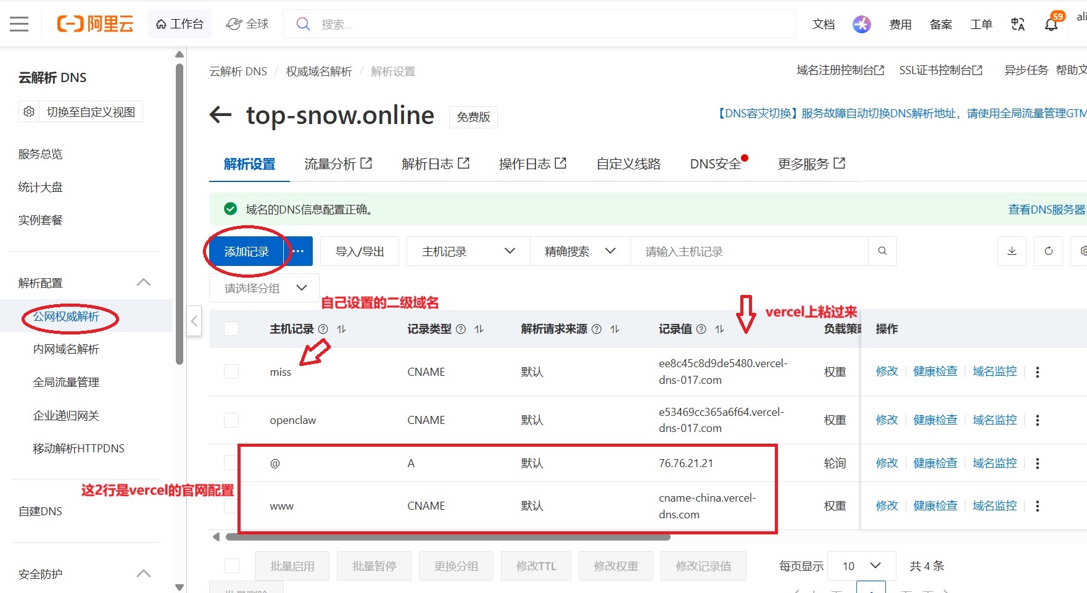This screenshot has height=593, width=1087.
Task: Open the hamburger navigation menu
Action: [x=19, y=24]
